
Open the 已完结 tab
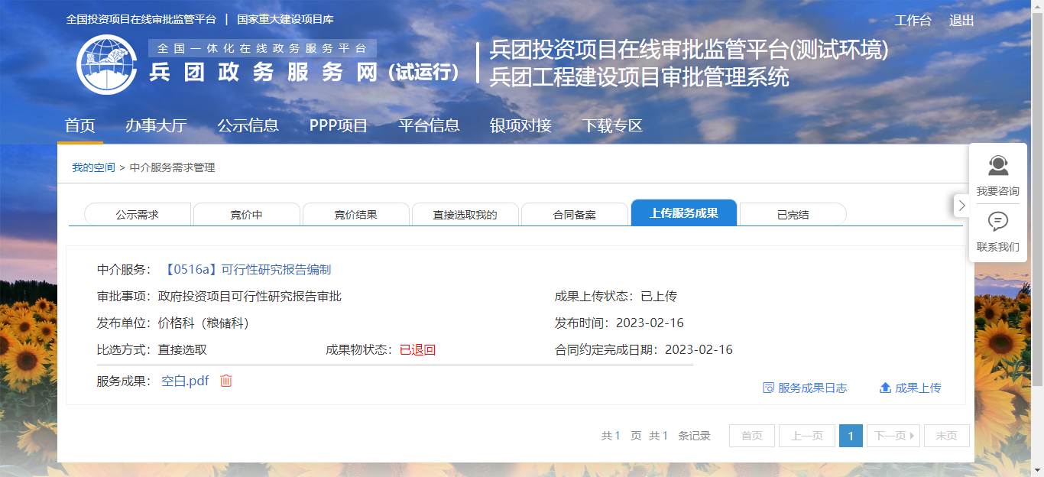click(x=793, y=215)
